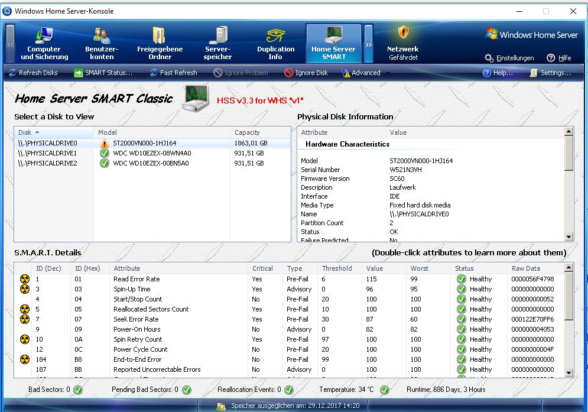Viewport: 588px width, 412px height.
Task: Click critical icon on Read Error Rate row
Action: 25,279
